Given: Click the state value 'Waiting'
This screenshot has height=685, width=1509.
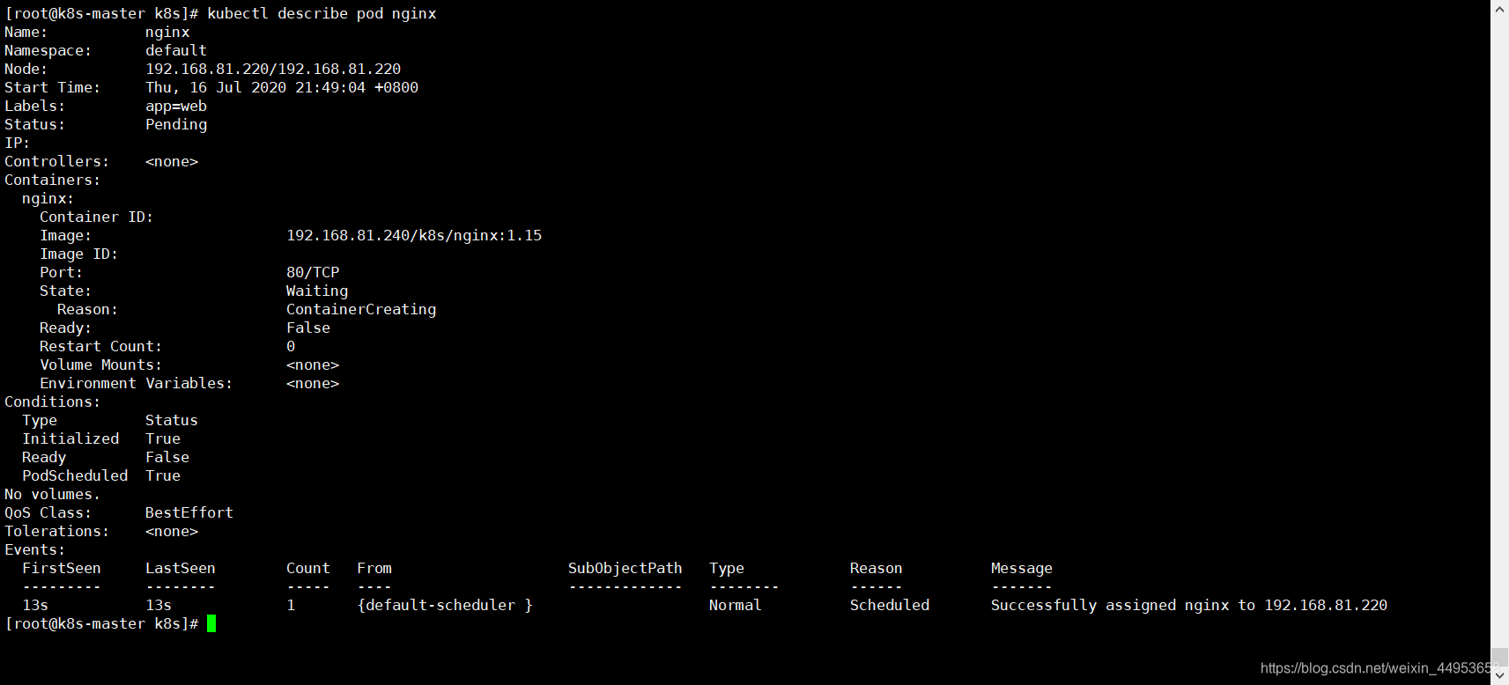Looking at the screenshot, I should click(x=317, y=291).
